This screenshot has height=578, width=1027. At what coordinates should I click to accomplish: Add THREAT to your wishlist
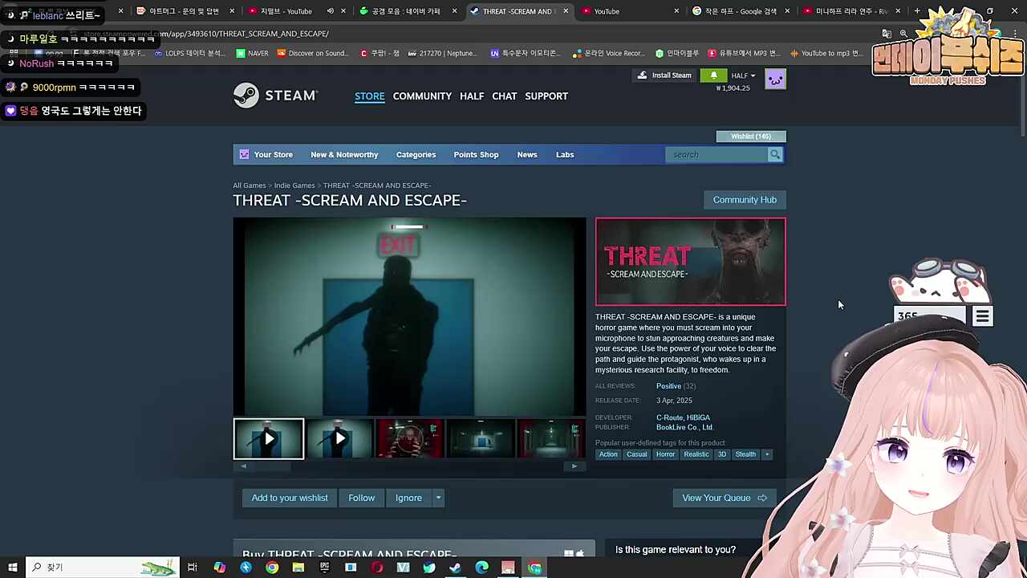click(290, 498)
